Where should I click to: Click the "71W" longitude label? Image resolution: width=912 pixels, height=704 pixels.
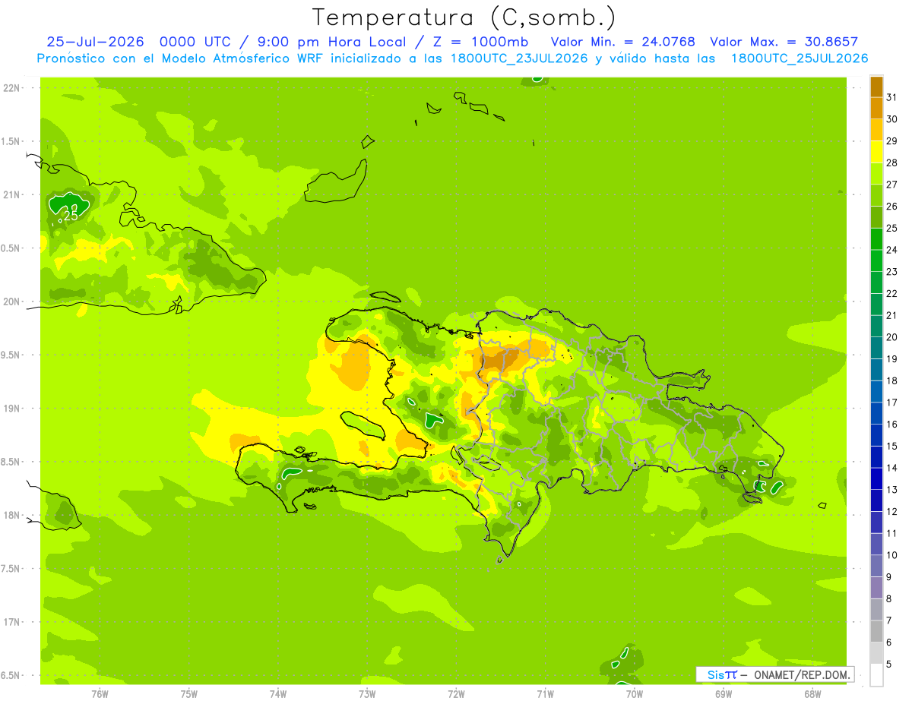coord(545,693)
